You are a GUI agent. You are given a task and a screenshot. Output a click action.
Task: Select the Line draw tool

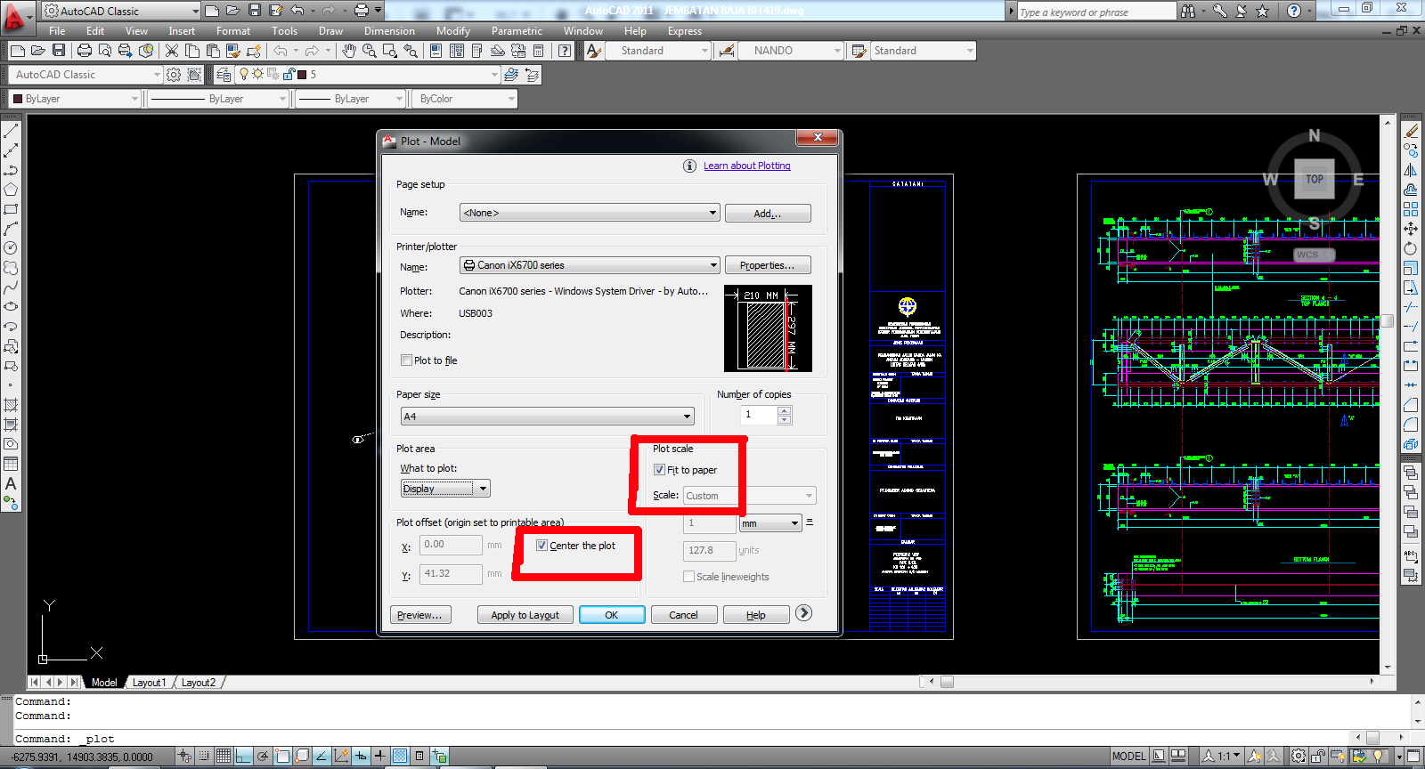pos(11,131)
